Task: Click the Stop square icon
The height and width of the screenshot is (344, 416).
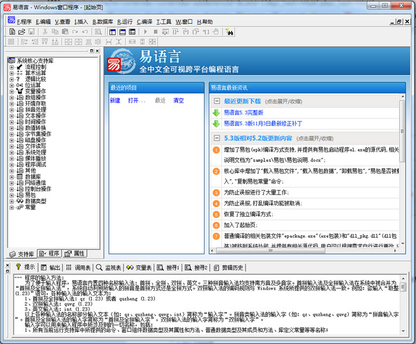Action: tap(156, 32)
